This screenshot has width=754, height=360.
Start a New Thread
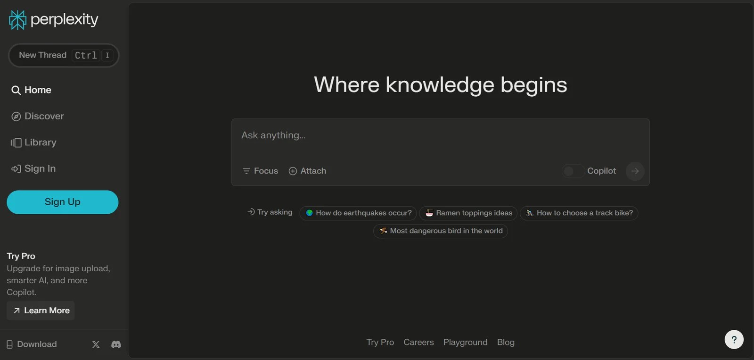click(x=64, y=55)
